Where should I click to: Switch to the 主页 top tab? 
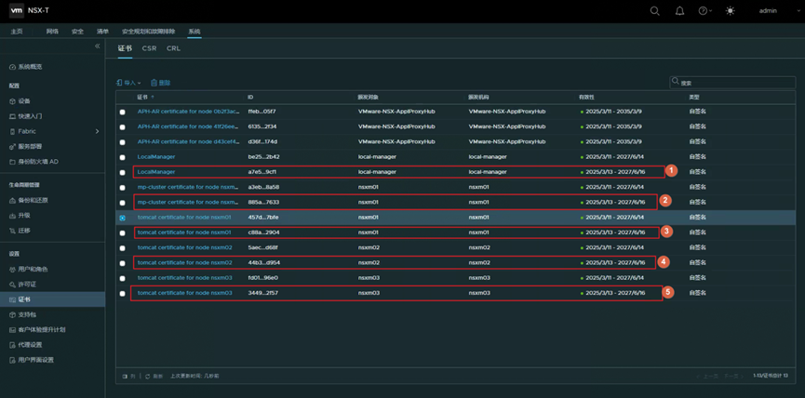coord(17,32)
